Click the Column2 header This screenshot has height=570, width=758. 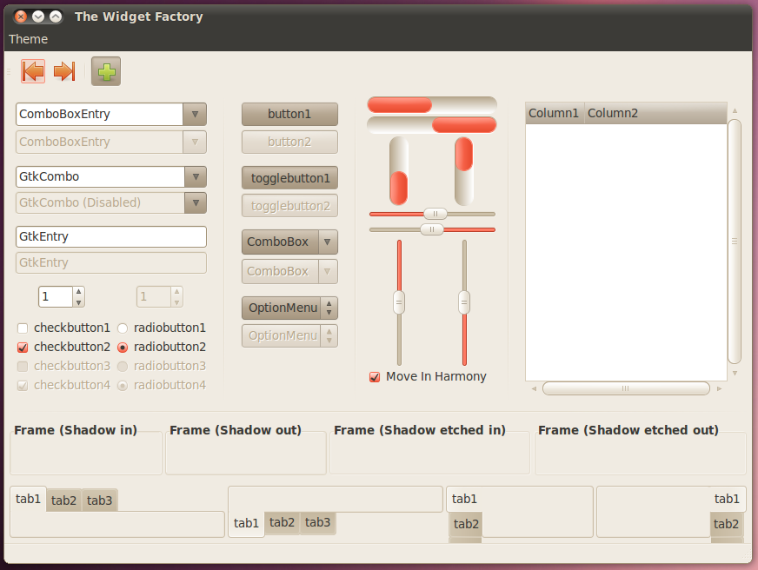click(655, 113)
